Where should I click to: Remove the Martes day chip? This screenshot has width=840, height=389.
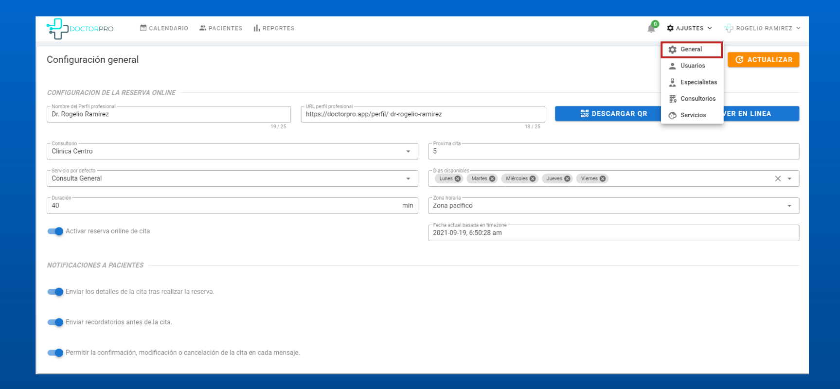492,179
